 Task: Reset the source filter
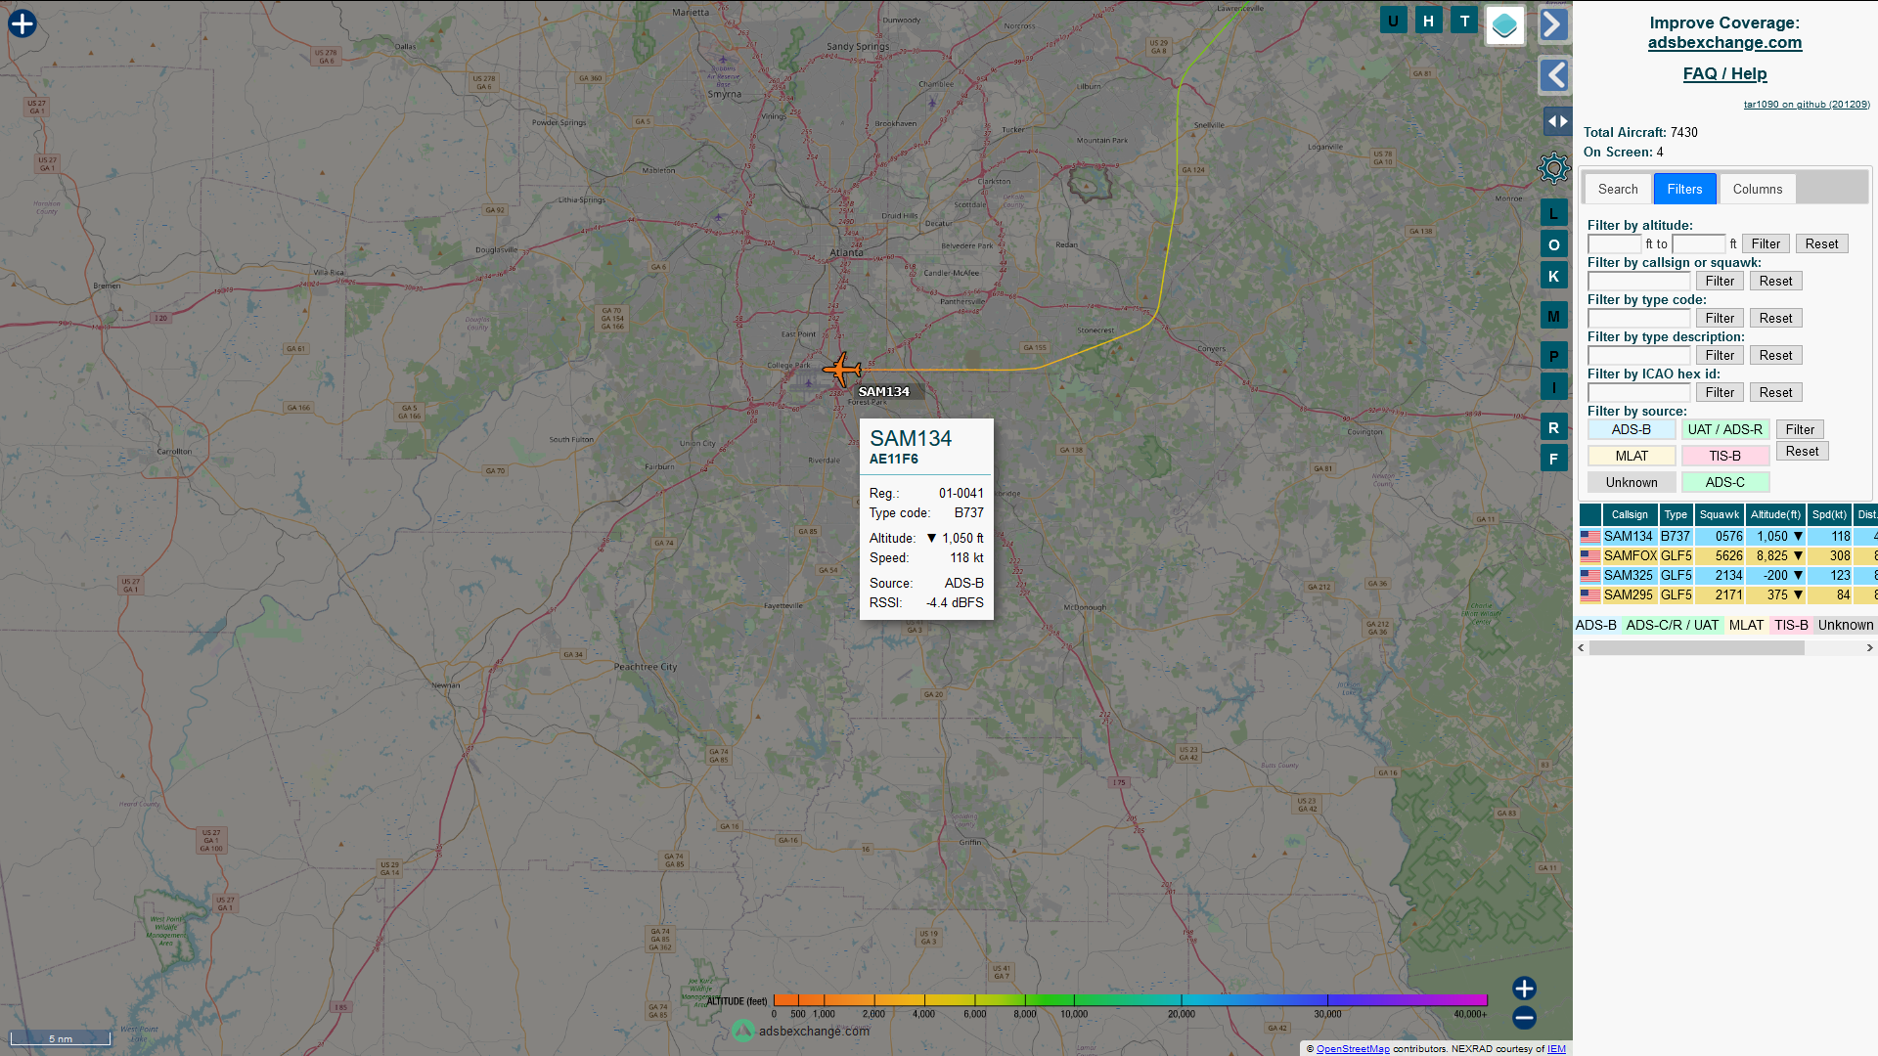pos(1802,451)
